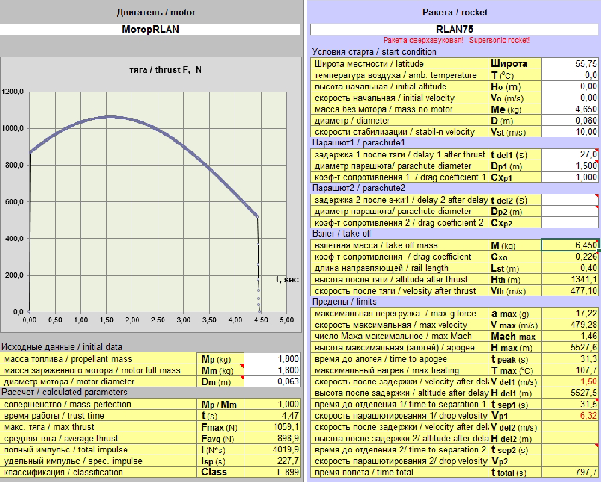The width and height of the screenshot is (601, 482).
Task: Select the motor name cell MotopRLAN
Action: coord(150,29)
